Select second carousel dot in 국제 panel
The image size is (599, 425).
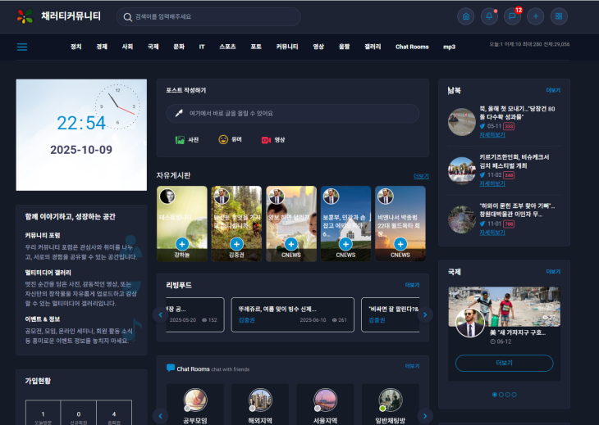click(501, 395)
